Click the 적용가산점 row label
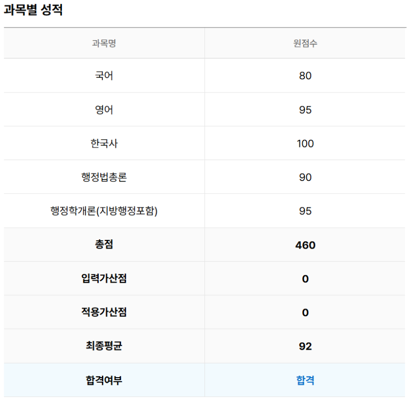 coord(104,312)
